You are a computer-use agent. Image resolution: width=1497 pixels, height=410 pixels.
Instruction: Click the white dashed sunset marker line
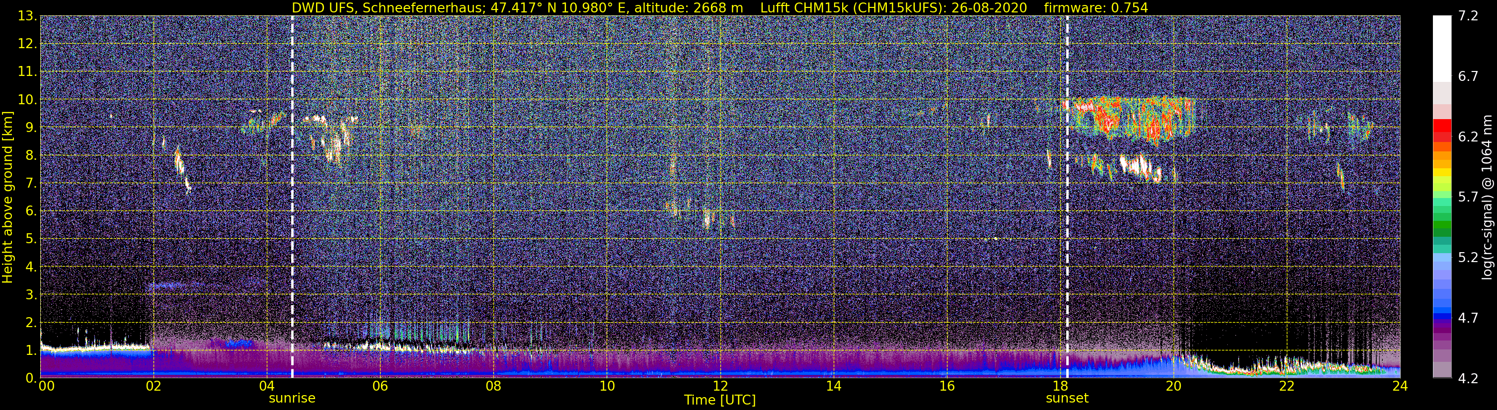[x=1068, y=197]
